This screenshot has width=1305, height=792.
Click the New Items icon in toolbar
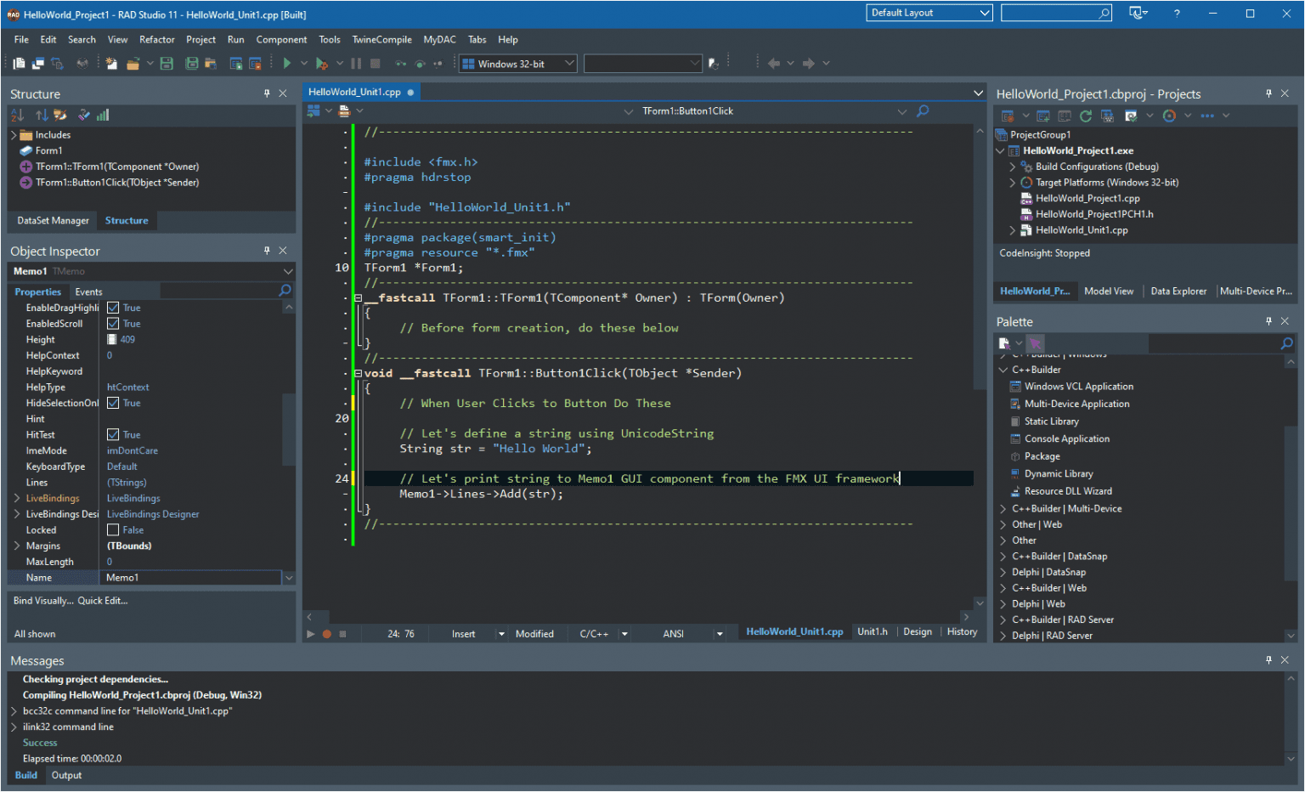pos(111,63)
